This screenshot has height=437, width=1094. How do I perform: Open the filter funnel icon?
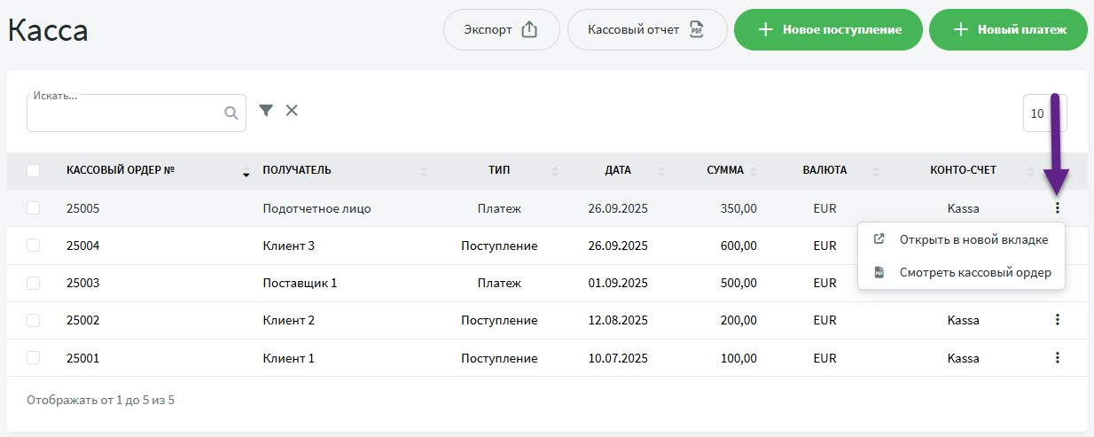(265, 110)
